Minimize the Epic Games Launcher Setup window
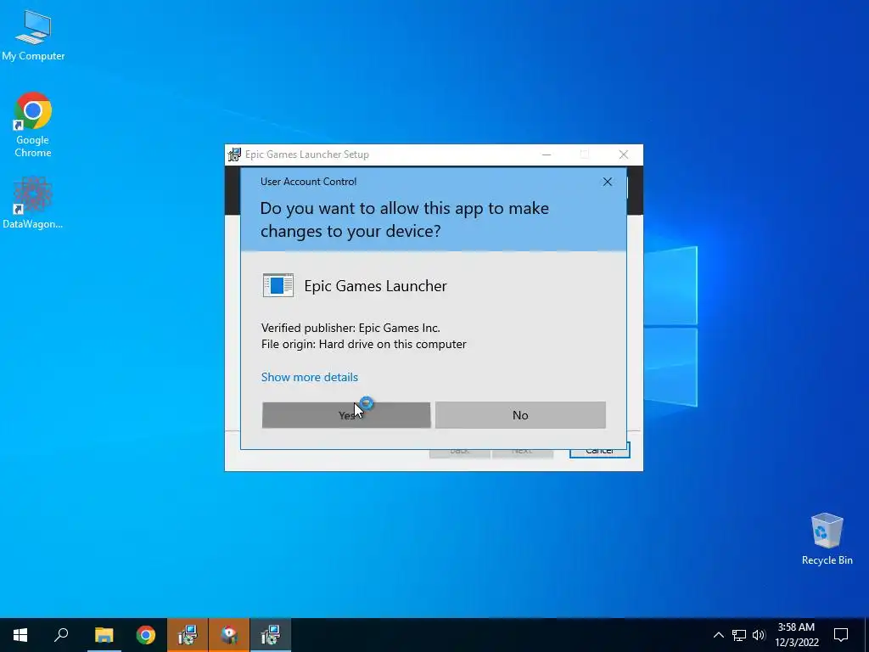Image resolution: width=869 pixels, height=652 pixels. pyautogui.click(x=547, y=155)
